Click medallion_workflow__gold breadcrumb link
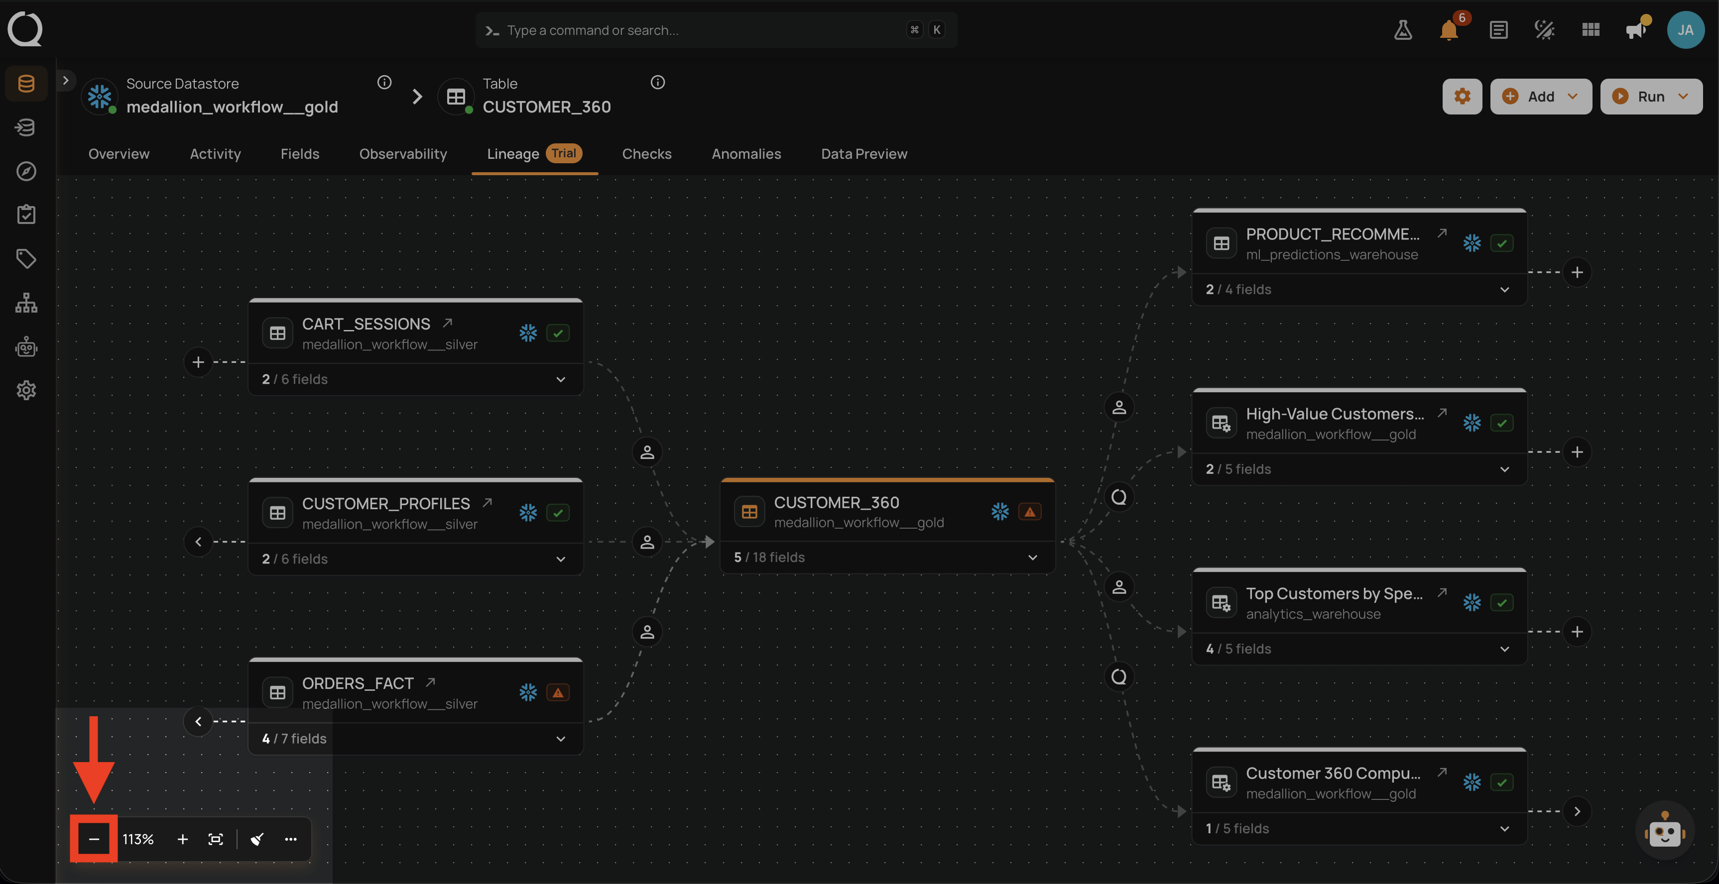Viewport: 1719px width, 884px height. [232, 108]
